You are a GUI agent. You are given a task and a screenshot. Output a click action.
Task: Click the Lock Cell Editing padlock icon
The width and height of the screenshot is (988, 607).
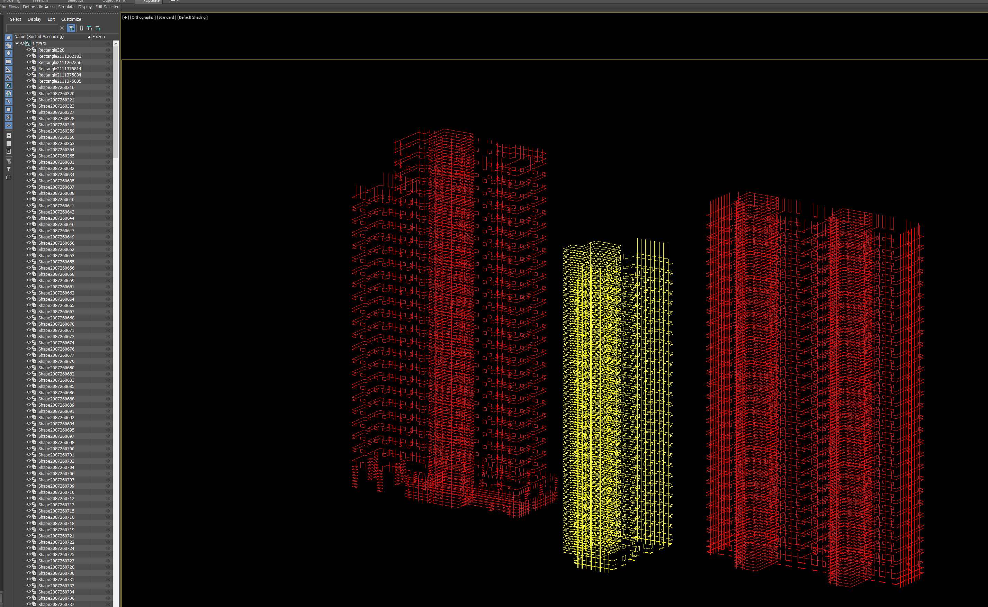(x=81, y=28)
